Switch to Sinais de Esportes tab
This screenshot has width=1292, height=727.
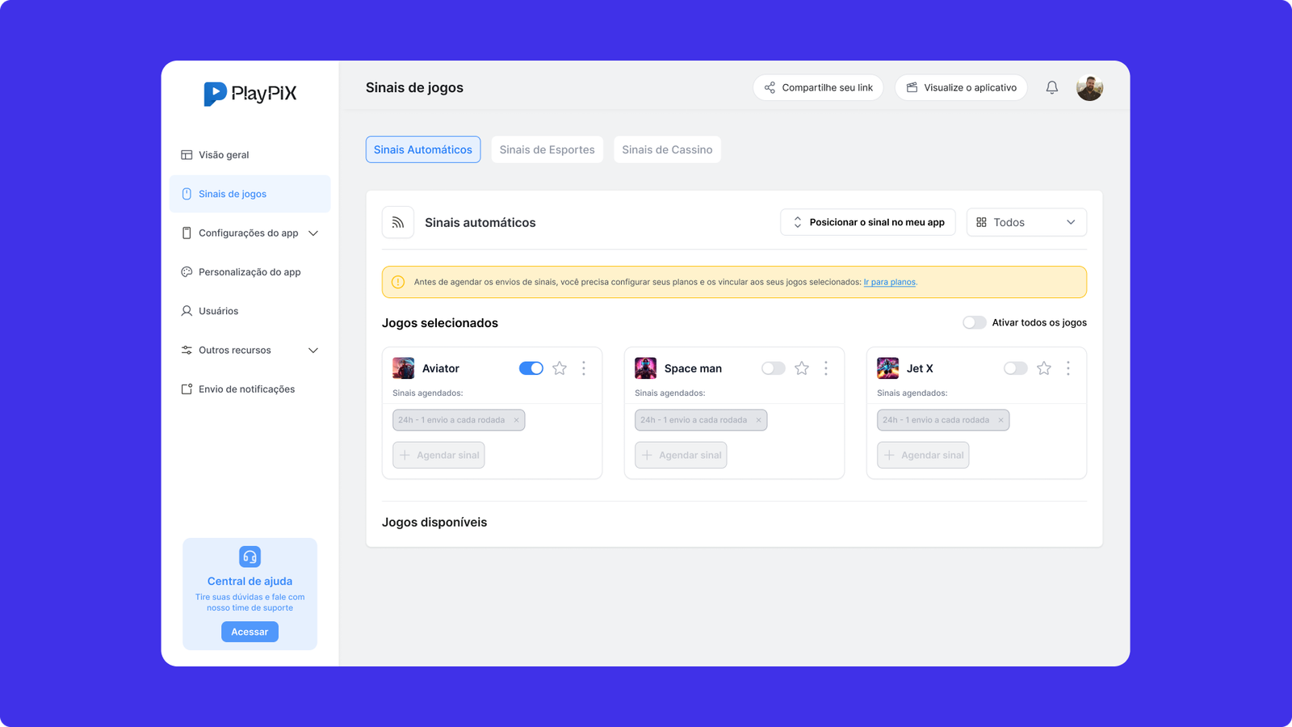coord(547,149)
